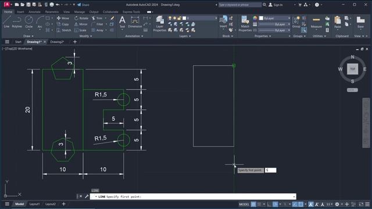Switch to the Insert ribbon tab
The height and width of the screenshot is (209, 372).
[x=20, y=12]
